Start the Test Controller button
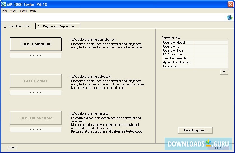 (36, 44)
